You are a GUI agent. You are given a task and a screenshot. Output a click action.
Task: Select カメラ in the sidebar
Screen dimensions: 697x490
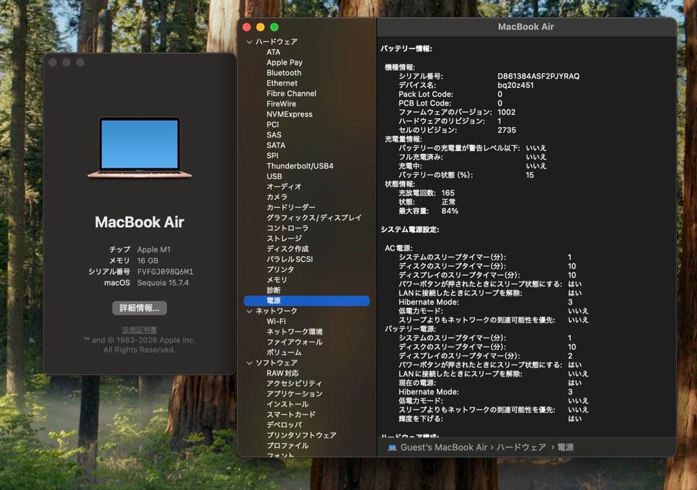tap(277, 197)
